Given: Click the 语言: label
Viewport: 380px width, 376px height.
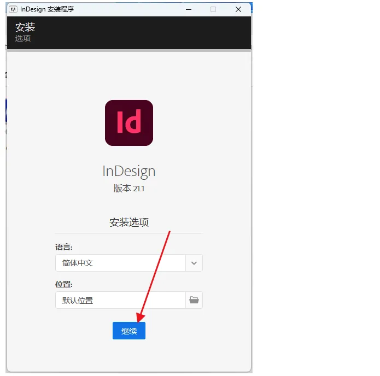Looking at the screenshot, I should coord(64,247).
